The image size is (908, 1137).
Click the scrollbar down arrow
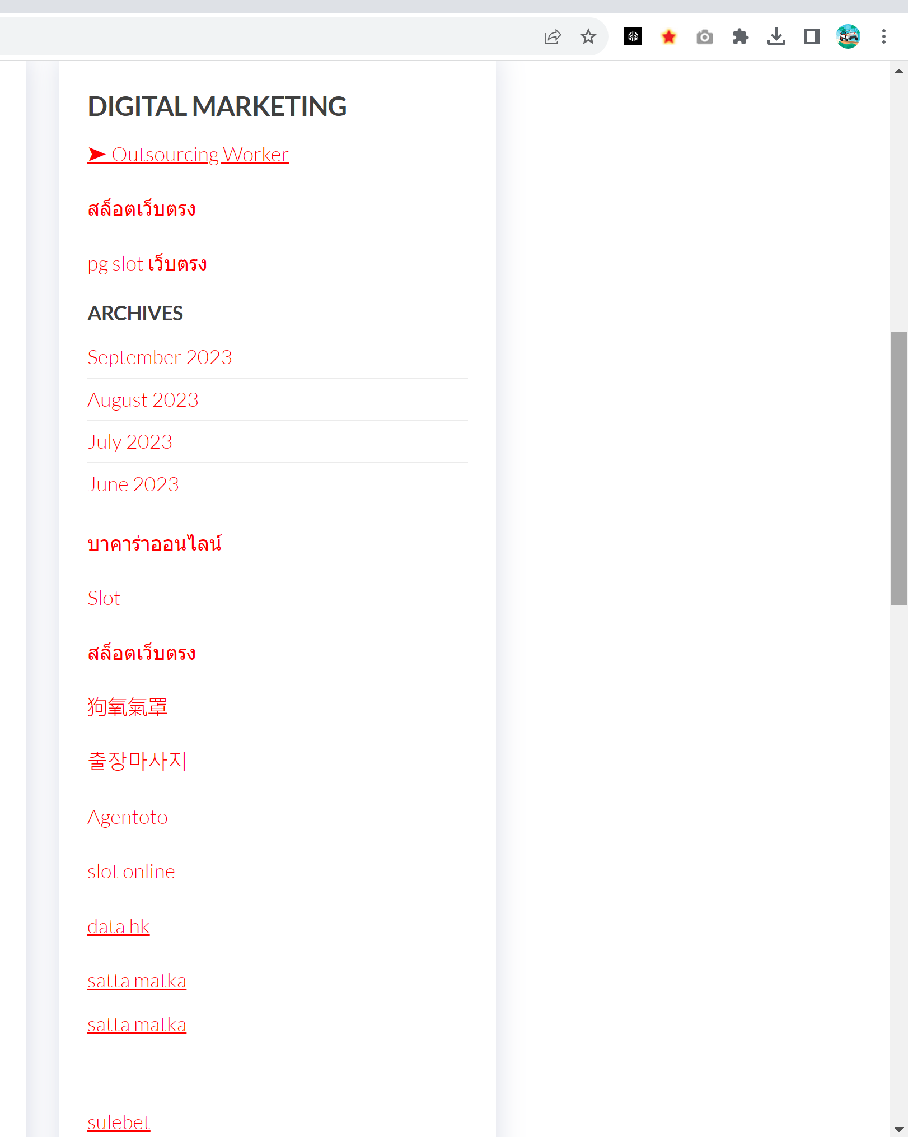(898, 1130)
